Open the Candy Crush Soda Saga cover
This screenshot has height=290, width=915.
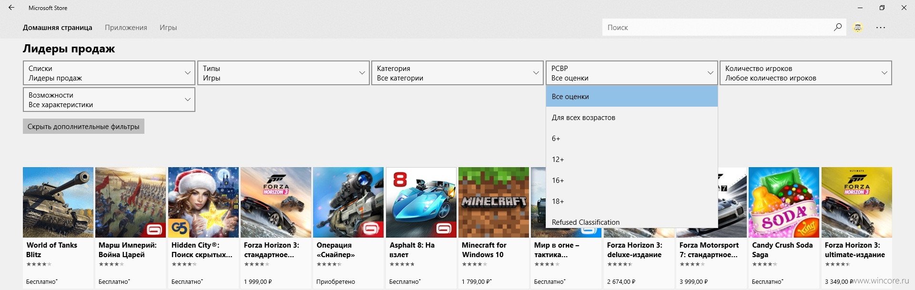coord(784,202)
